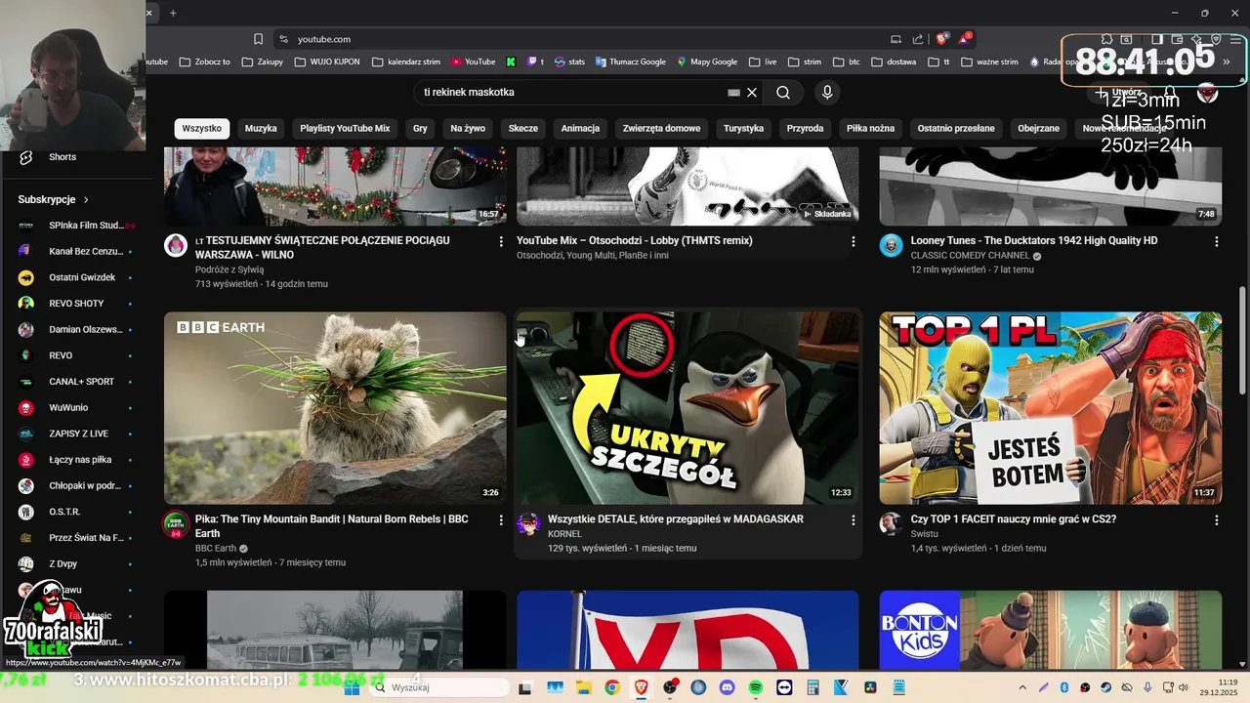The width and height of the screenshot is (1250, 703).
Task: Play the TOP 1 PL JESTEŚ BOTEM thumbnail
Action: (x=1051, y=408)
